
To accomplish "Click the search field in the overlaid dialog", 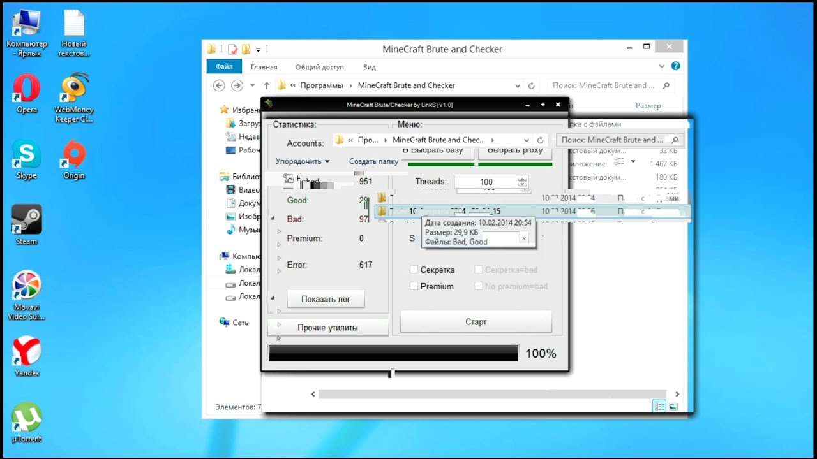I will (619, 140).
